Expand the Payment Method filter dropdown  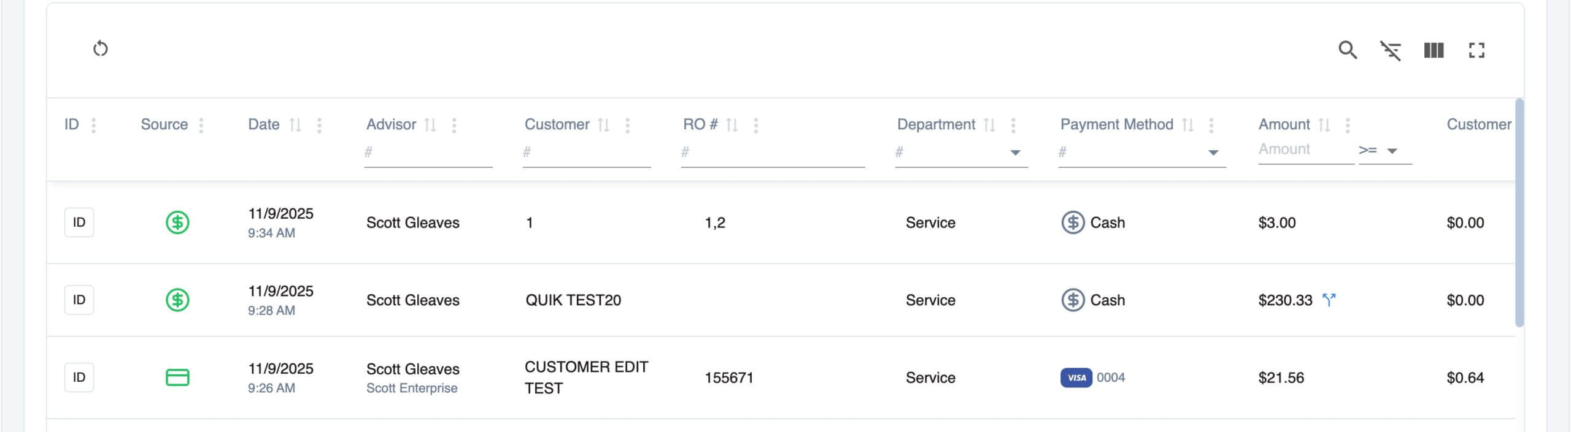[1213, 153]
